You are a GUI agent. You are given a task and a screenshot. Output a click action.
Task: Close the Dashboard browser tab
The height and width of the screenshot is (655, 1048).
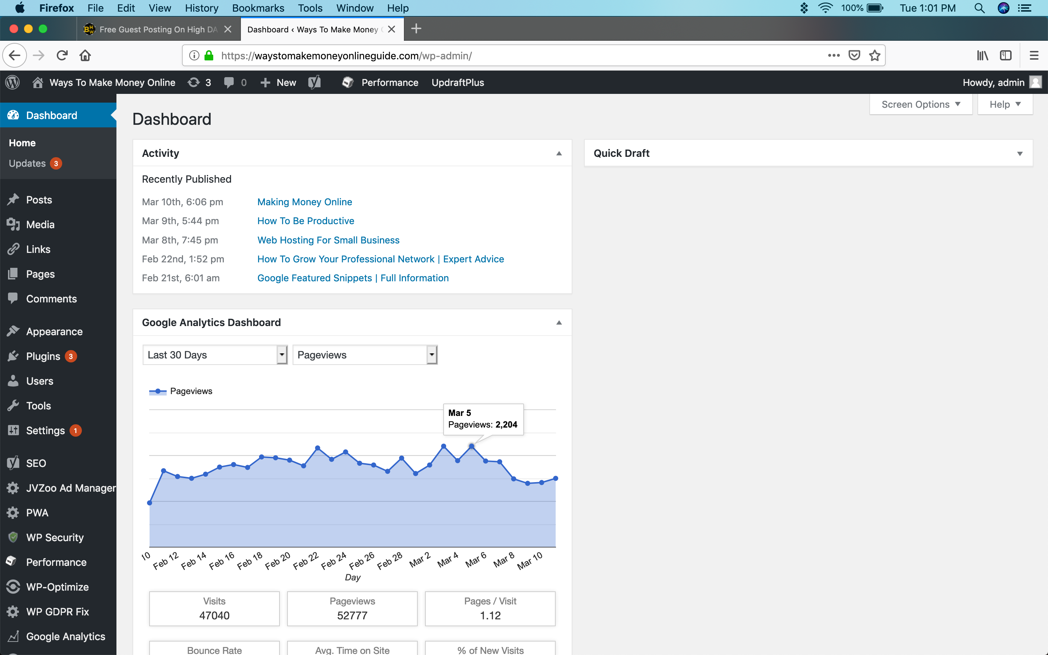coord(392,29)
